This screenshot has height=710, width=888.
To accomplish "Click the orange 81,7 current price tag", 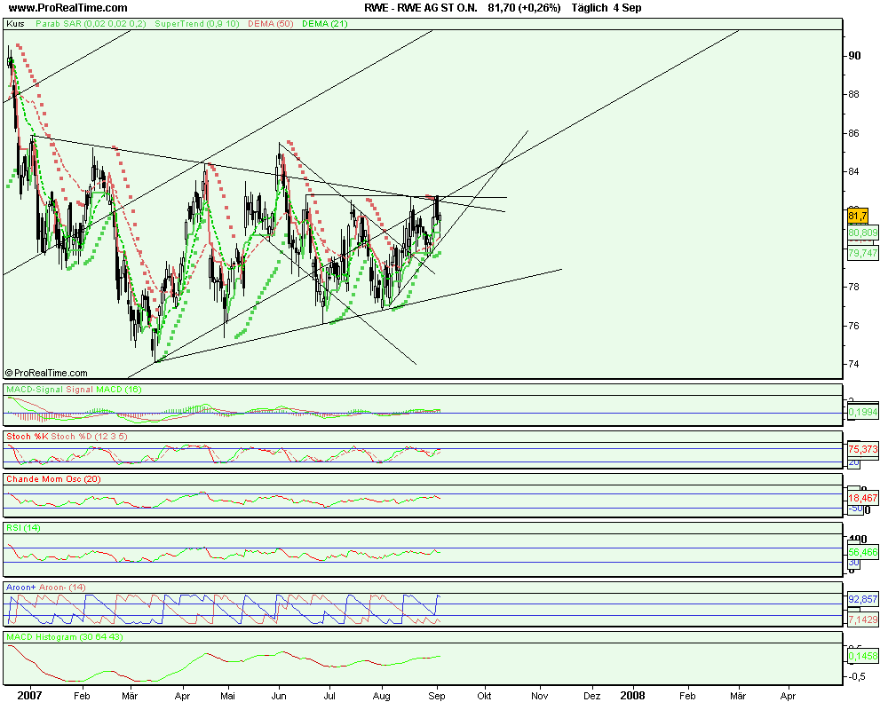I will point(857,216).
